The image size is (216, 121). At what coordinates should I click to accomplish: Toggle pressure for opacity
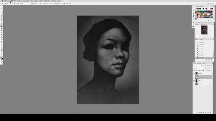(x=41, y=3)
